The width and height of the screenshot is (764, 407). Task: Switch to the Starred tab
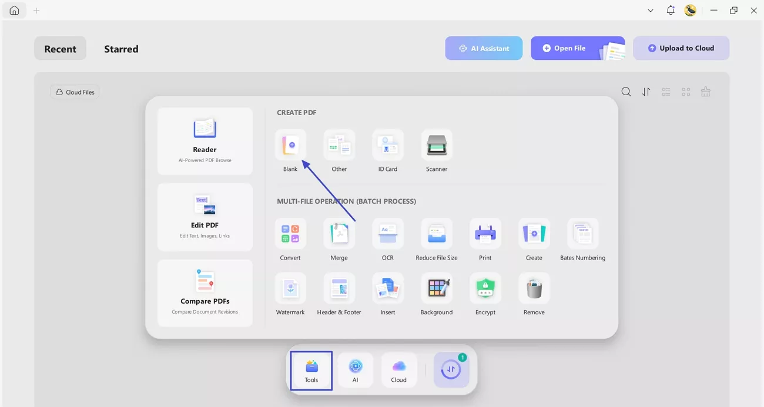[x=121, y=49]
